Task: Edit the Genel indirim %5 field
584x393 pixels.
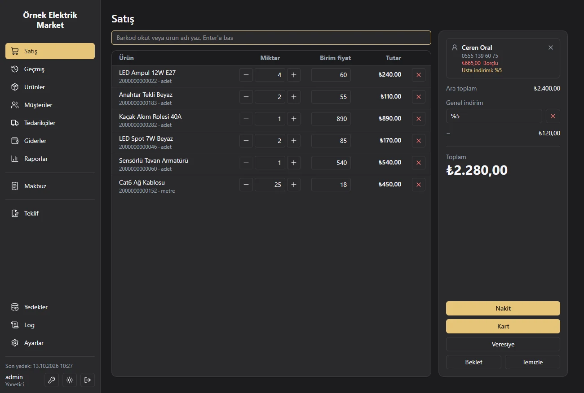Action: point(494,116)
